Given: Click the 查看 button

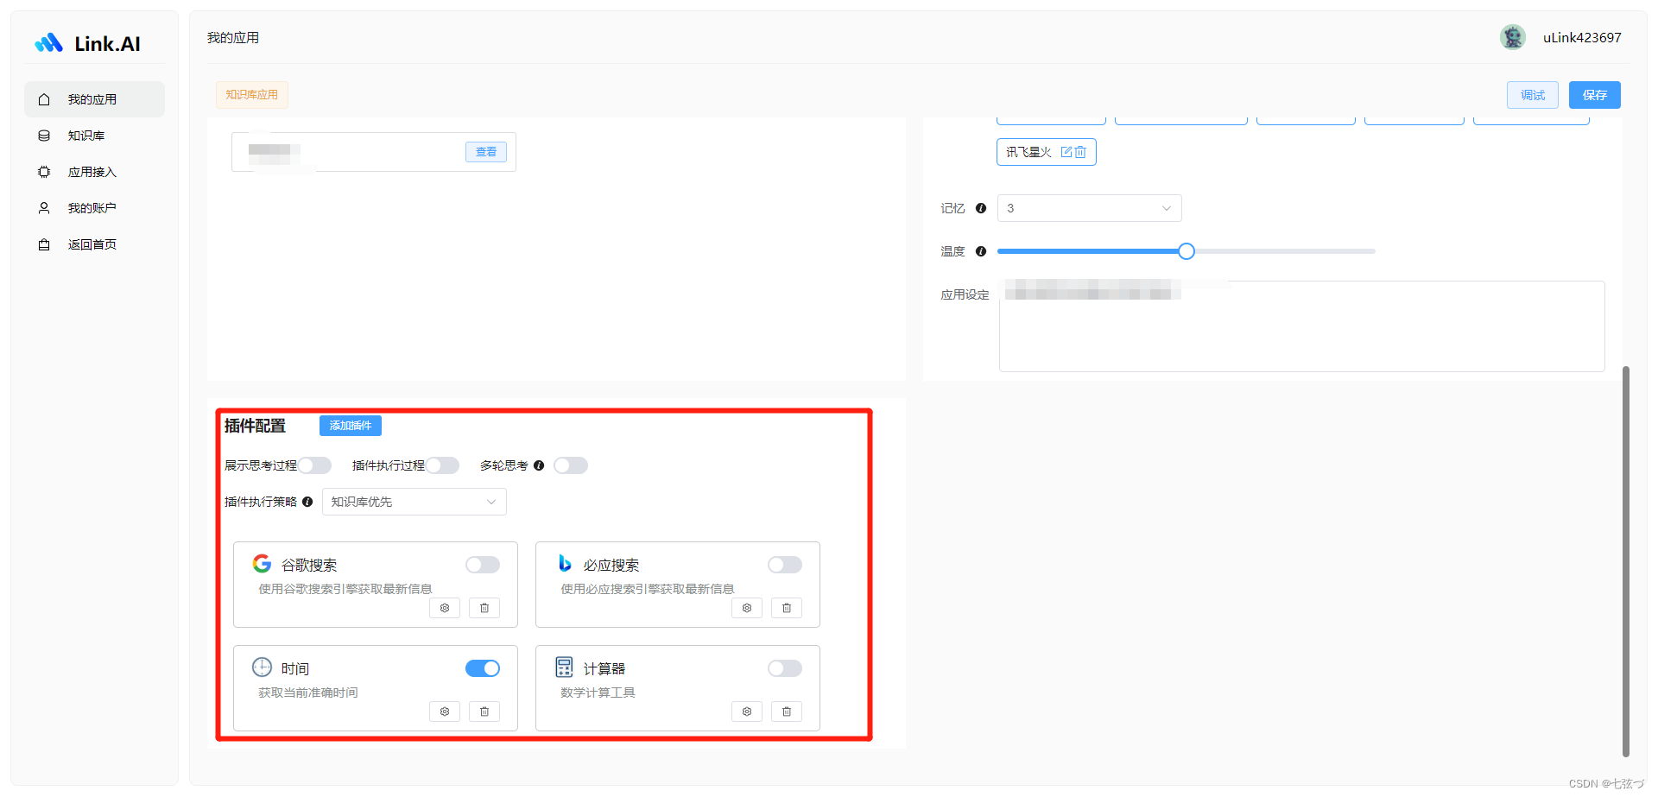Looking at the screenshot, I should click(x=486, y=152).
